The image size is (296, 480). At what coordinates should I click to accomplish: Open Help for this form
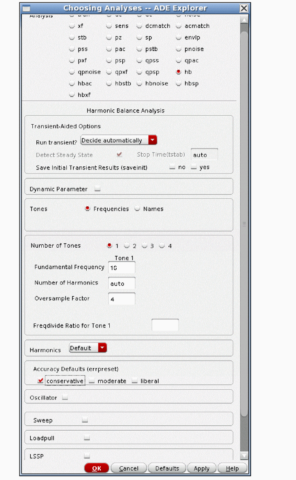pos(232,468)
